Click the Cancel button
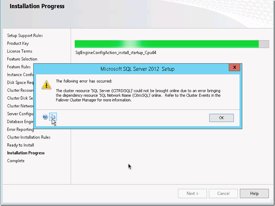Screen dimensions: 275x206 tap(223, 193)
